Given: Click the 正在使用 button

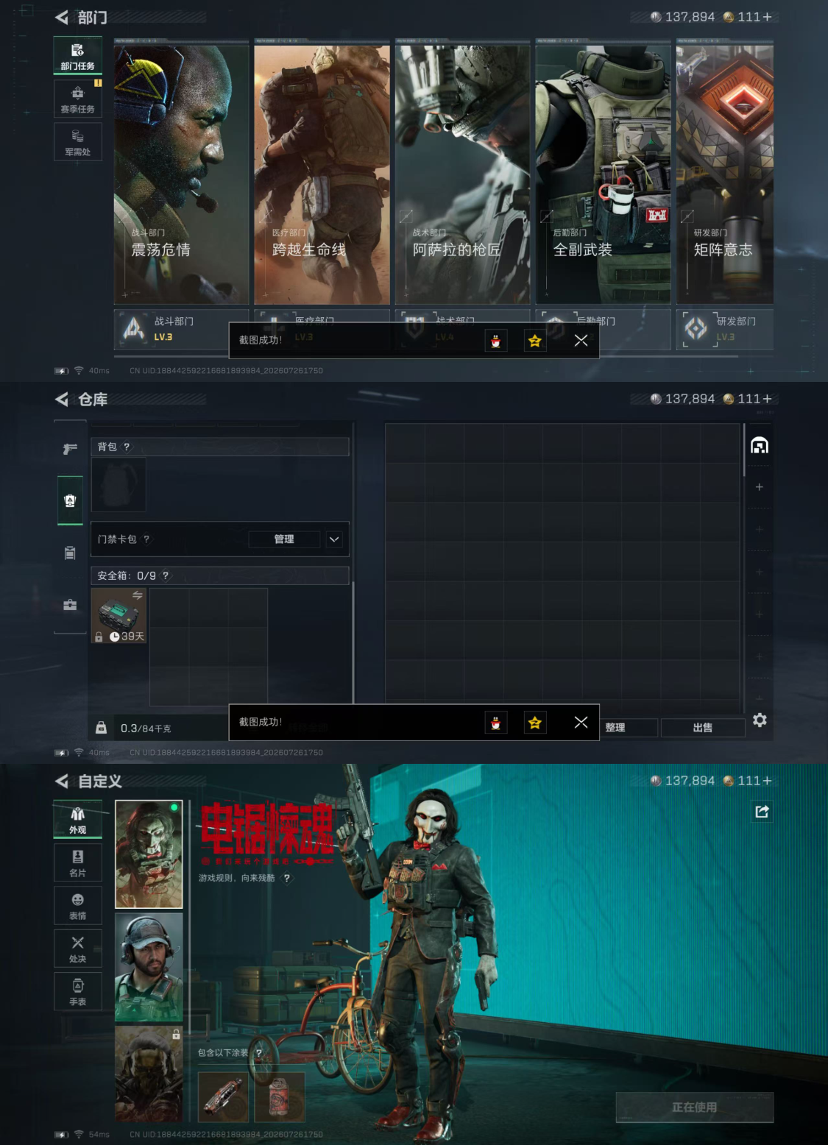Looking at the screenshot, I should (694, 1107).
